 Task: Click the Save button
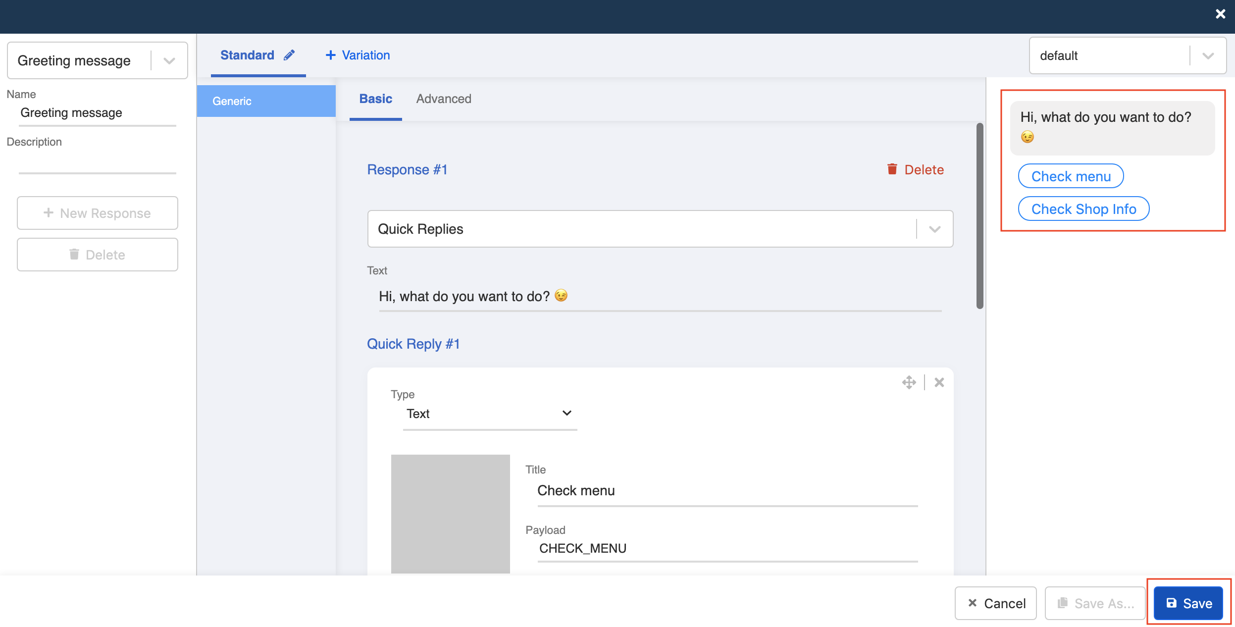tap(1188, 603)
